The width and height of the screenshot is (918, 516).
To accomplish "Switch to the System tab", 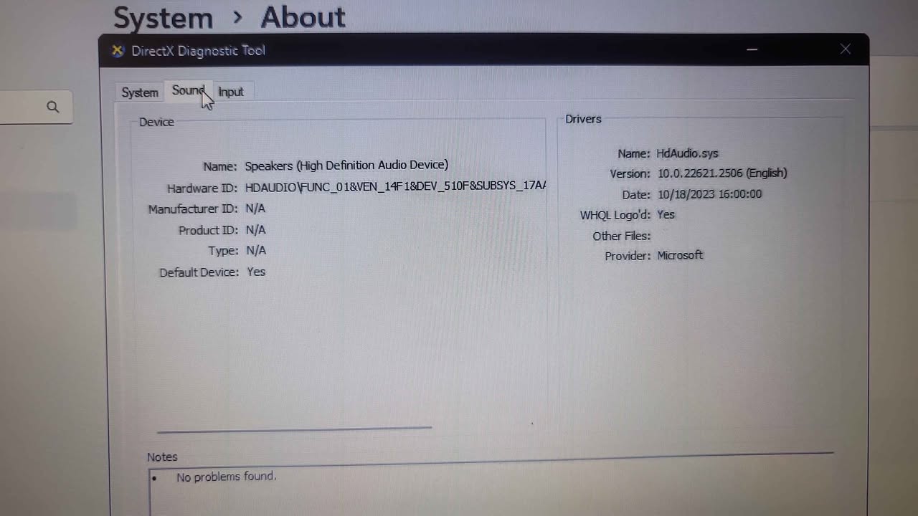I will click(140, 92).
